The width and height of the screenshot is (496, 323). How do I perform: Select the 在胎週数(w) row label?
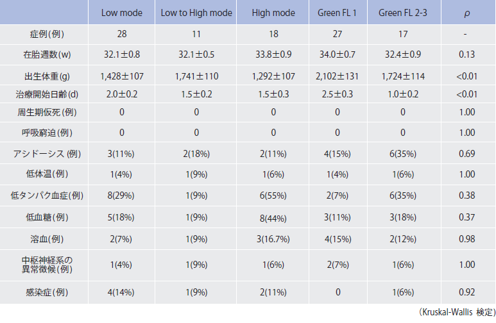point(42,55)
